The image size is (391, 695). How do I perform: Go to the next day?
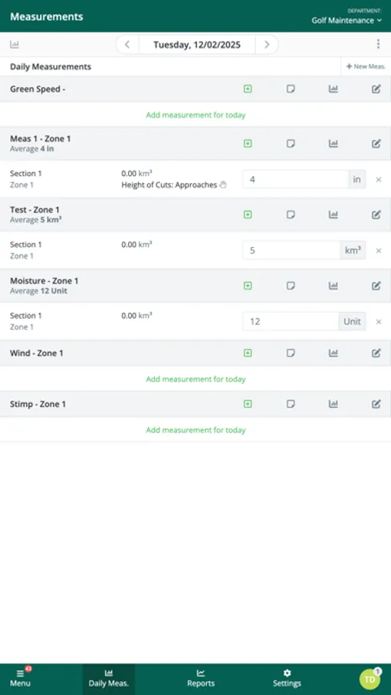(x=267, y=44)
